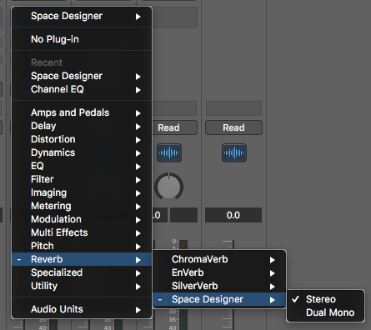371x330 pixels.
Task: Pick Space Designer under Recent
Action: click(x=82, y=76)
